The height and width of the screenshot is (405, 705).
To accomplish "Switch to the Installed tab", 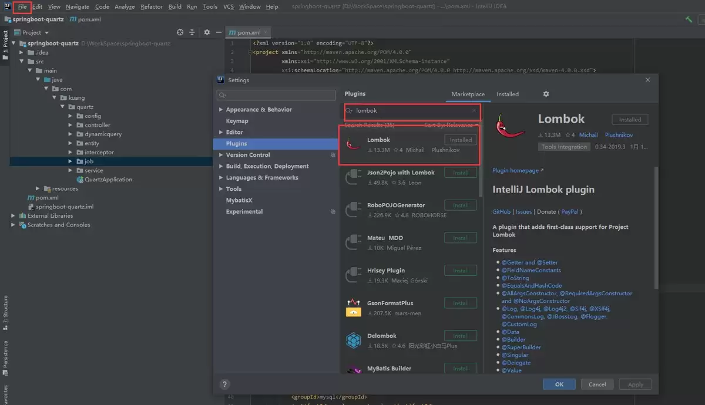I will 508,94.
